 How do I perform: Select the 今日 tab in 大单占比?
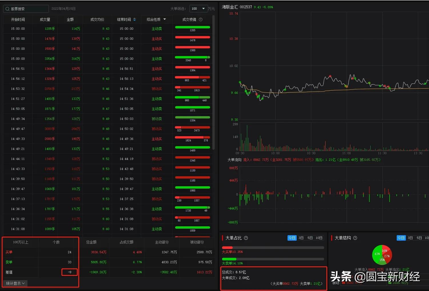292,238
